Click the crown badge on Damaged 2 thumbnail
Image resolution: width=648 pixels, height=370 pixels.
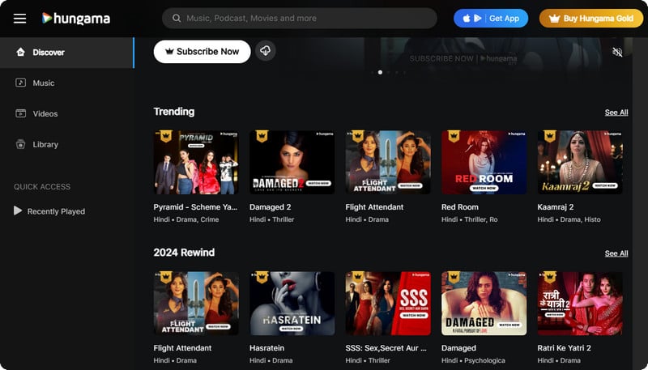coord(262,136)
